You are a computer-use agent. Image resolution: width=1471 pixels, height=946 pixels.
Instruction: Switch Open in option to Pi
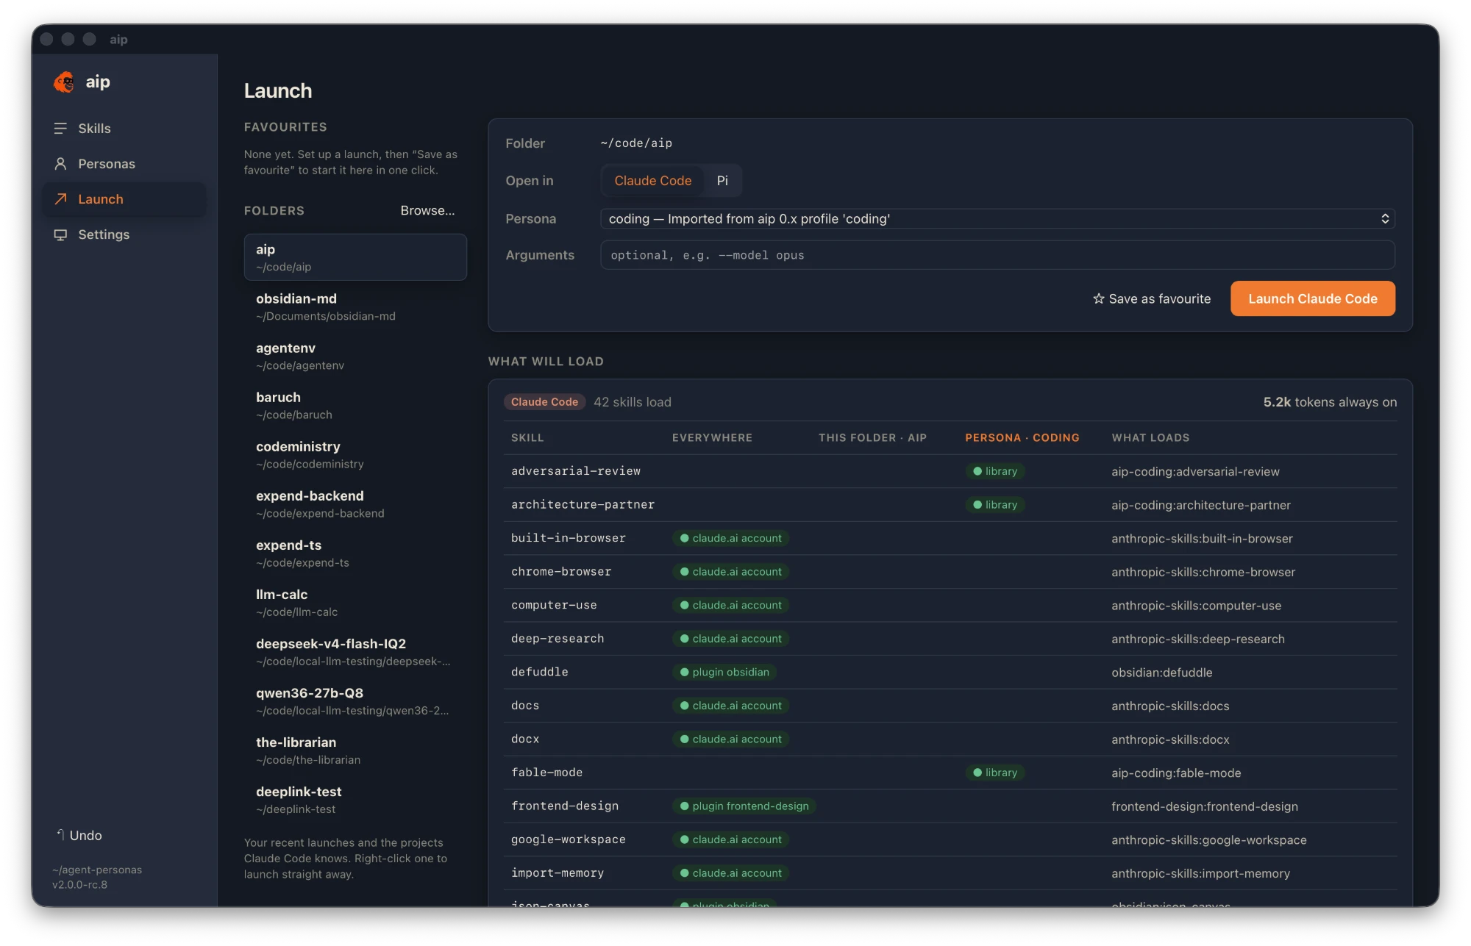point(722,180)
